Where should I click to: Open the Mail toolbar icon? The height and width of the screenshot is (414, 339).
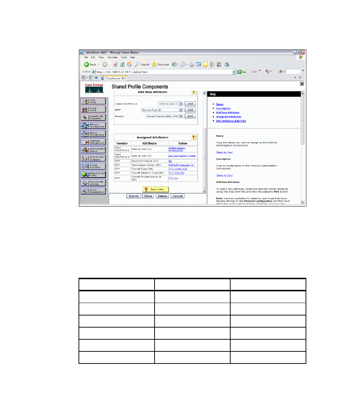pyautogui.click(x=183, y=64)
